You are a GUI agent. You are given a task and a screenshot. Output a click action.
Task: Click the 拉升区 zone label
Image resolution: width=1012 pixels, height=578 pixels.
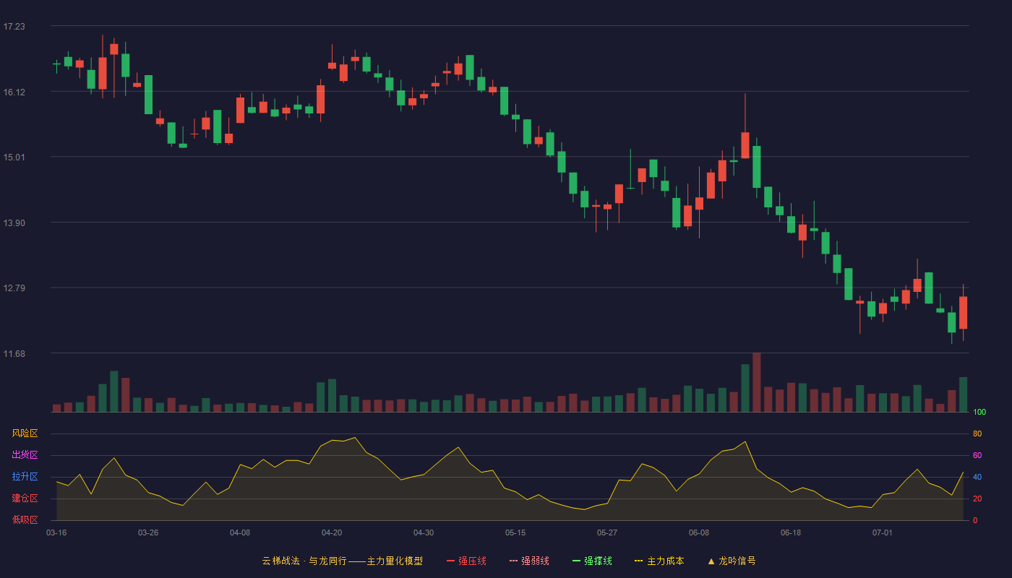tap(25, 477)
